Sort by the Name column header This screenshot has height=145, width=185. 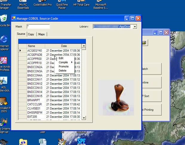click(x=36, y=46)
